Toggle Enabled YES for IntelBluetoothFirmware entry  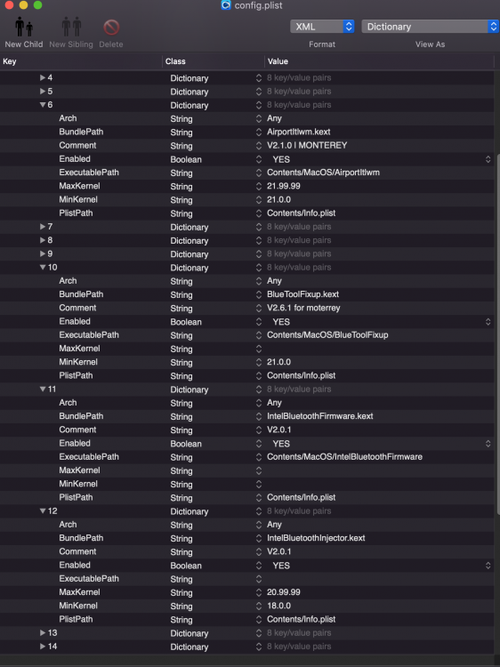tap(379, 444)
